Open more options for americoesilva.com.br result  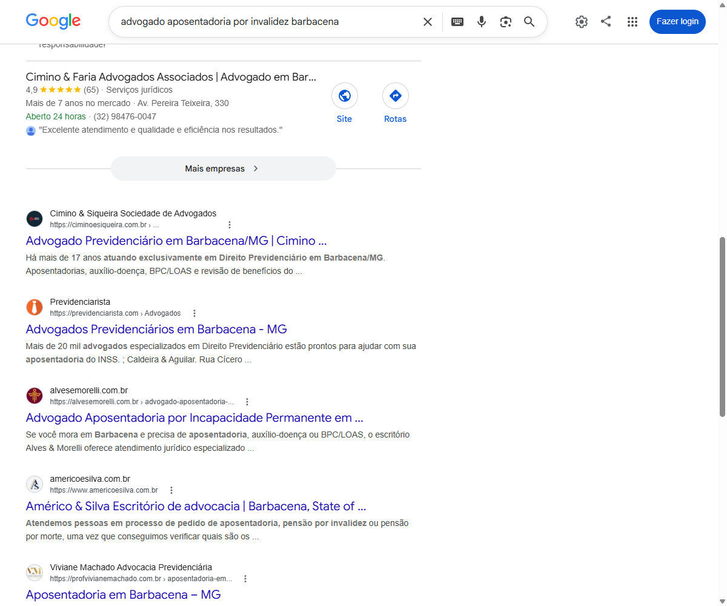171,490
